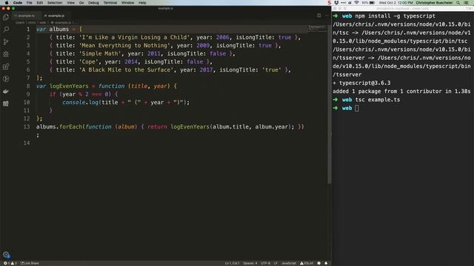The image size is (474, 266).
Task: Open the sixth activity bar icon (clock-like)
Action: pyautogui.click(x=6, y=79)
